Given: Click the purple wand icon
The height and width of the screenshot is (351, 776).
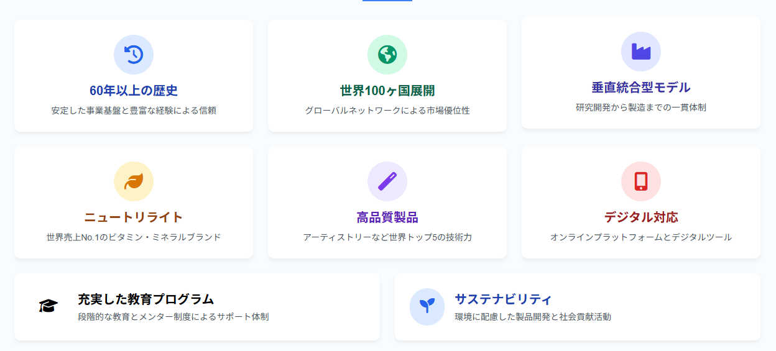Looking at the screenshot, I should pos(387,181).
